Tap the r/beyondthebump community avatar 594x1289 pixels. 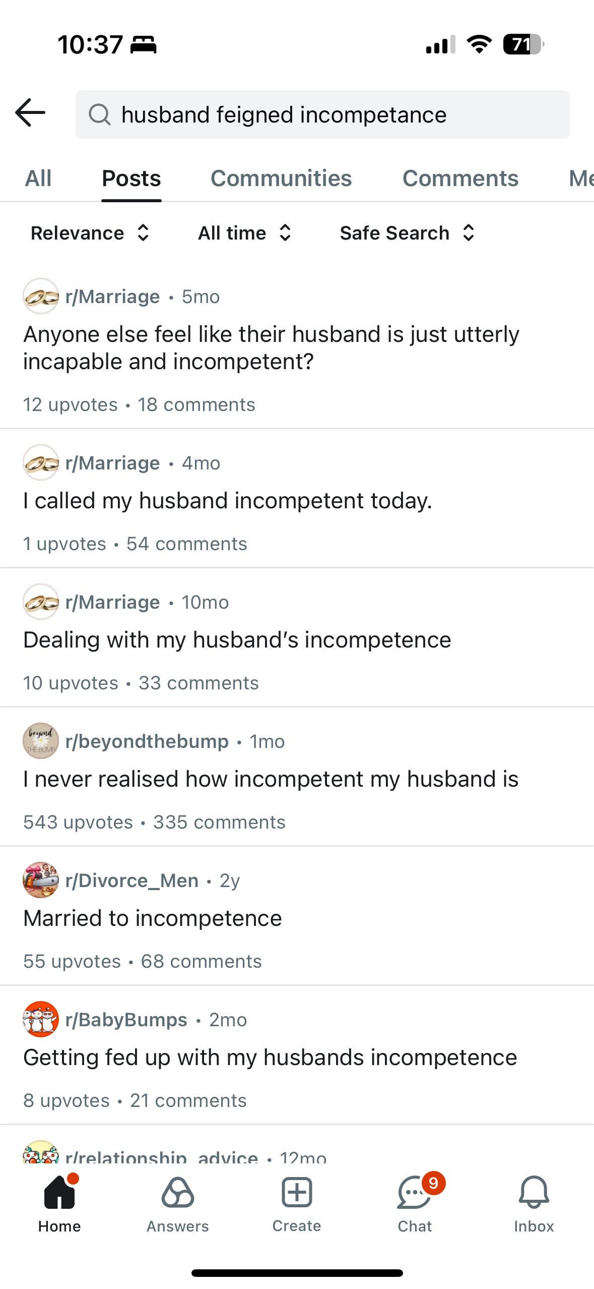point(41,741)
